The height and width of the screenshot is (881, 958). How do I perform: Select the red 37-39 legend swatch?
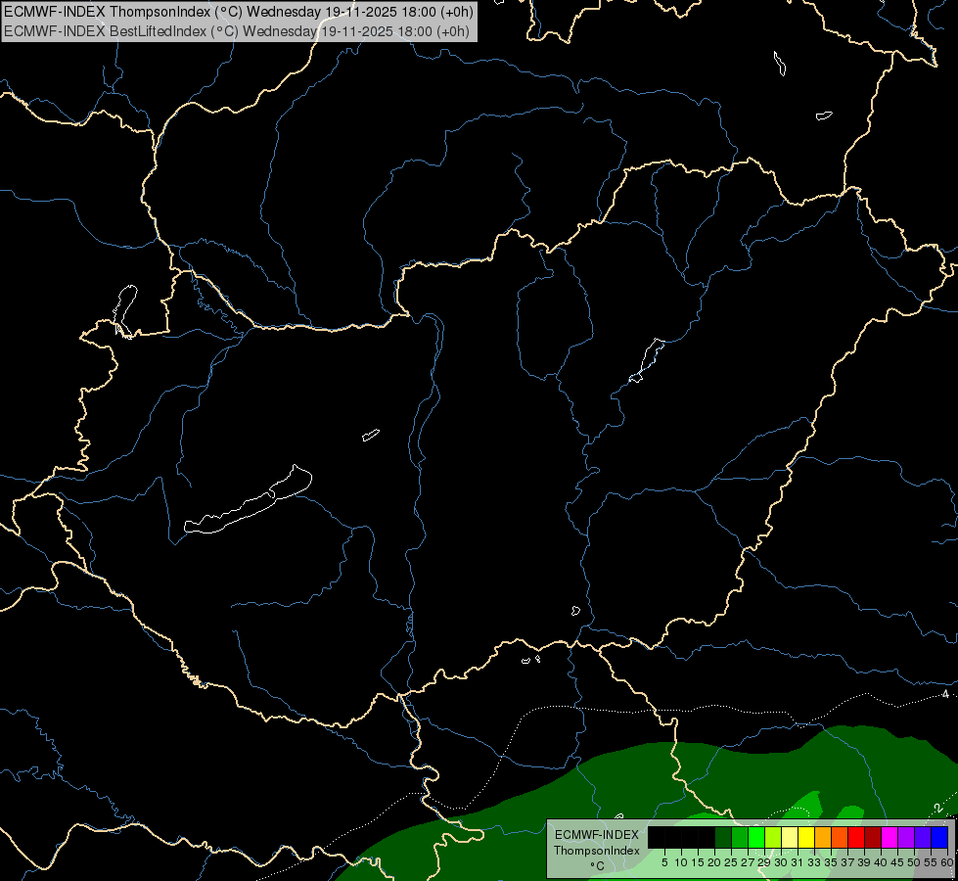point(856,837)
